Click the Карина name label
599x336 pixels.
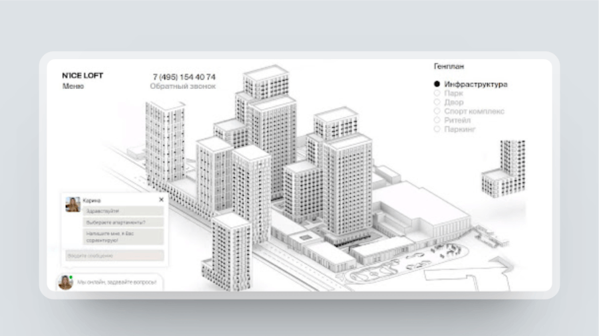pos(92,201)
